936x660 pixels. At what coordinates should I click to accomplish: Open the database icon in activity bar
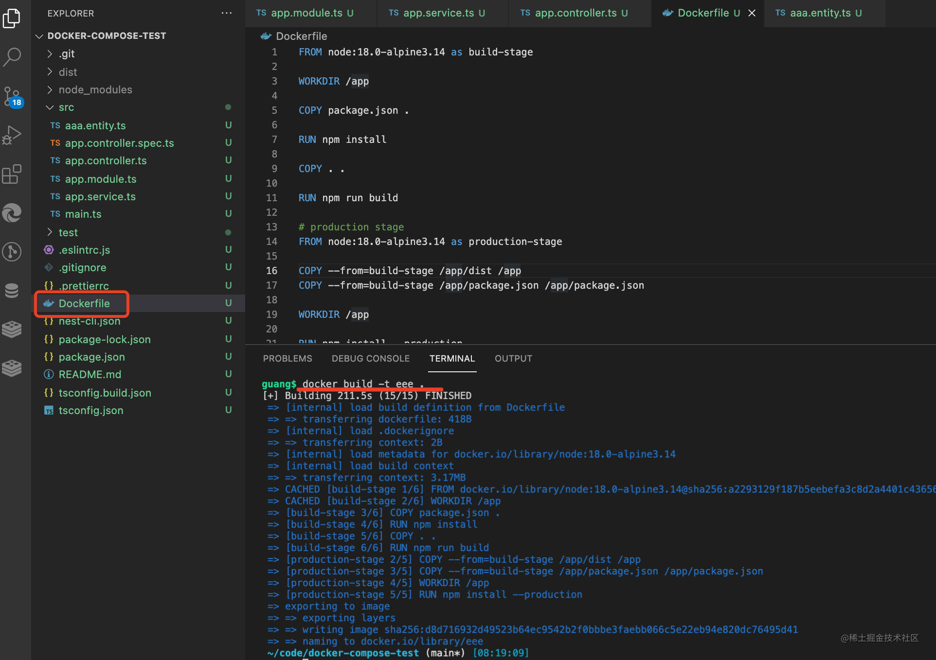pyautogui.click(x=12, y=291)
